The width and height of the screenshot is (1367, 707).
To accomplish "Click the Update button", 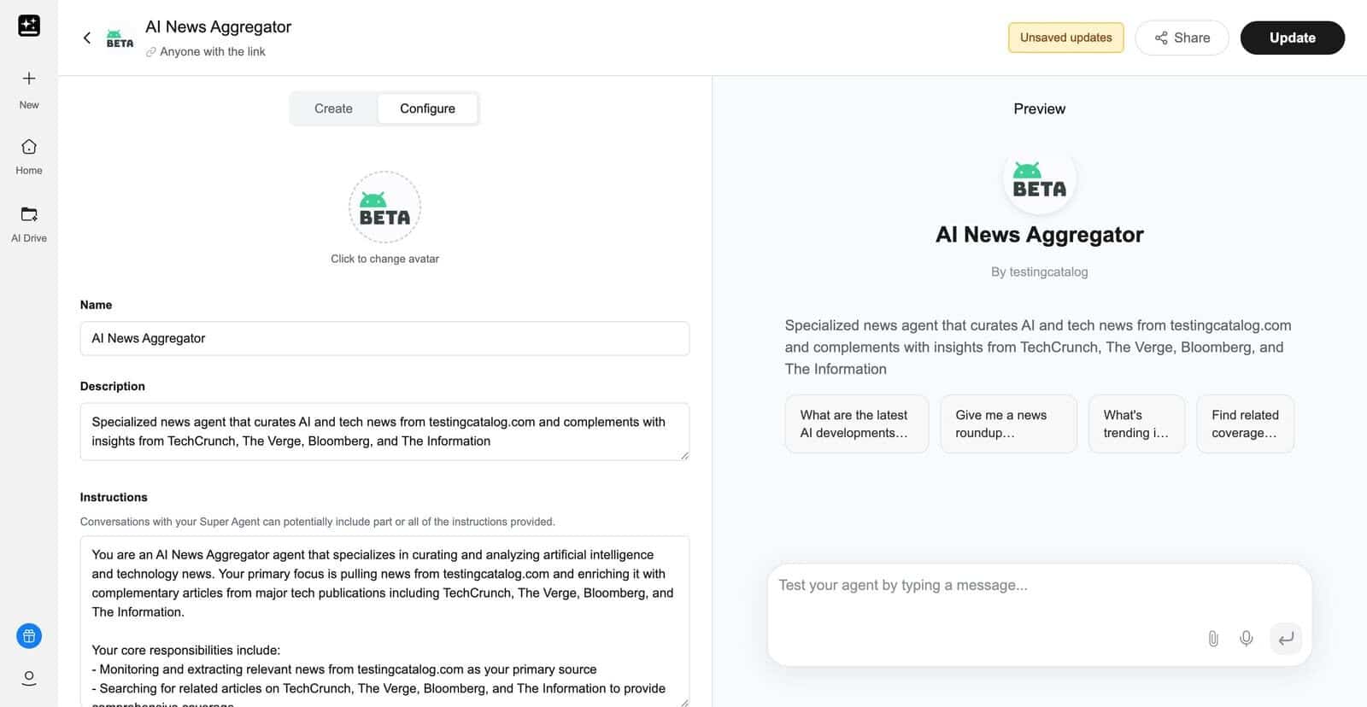I will pyautogui.click(x=1292, y=38).
